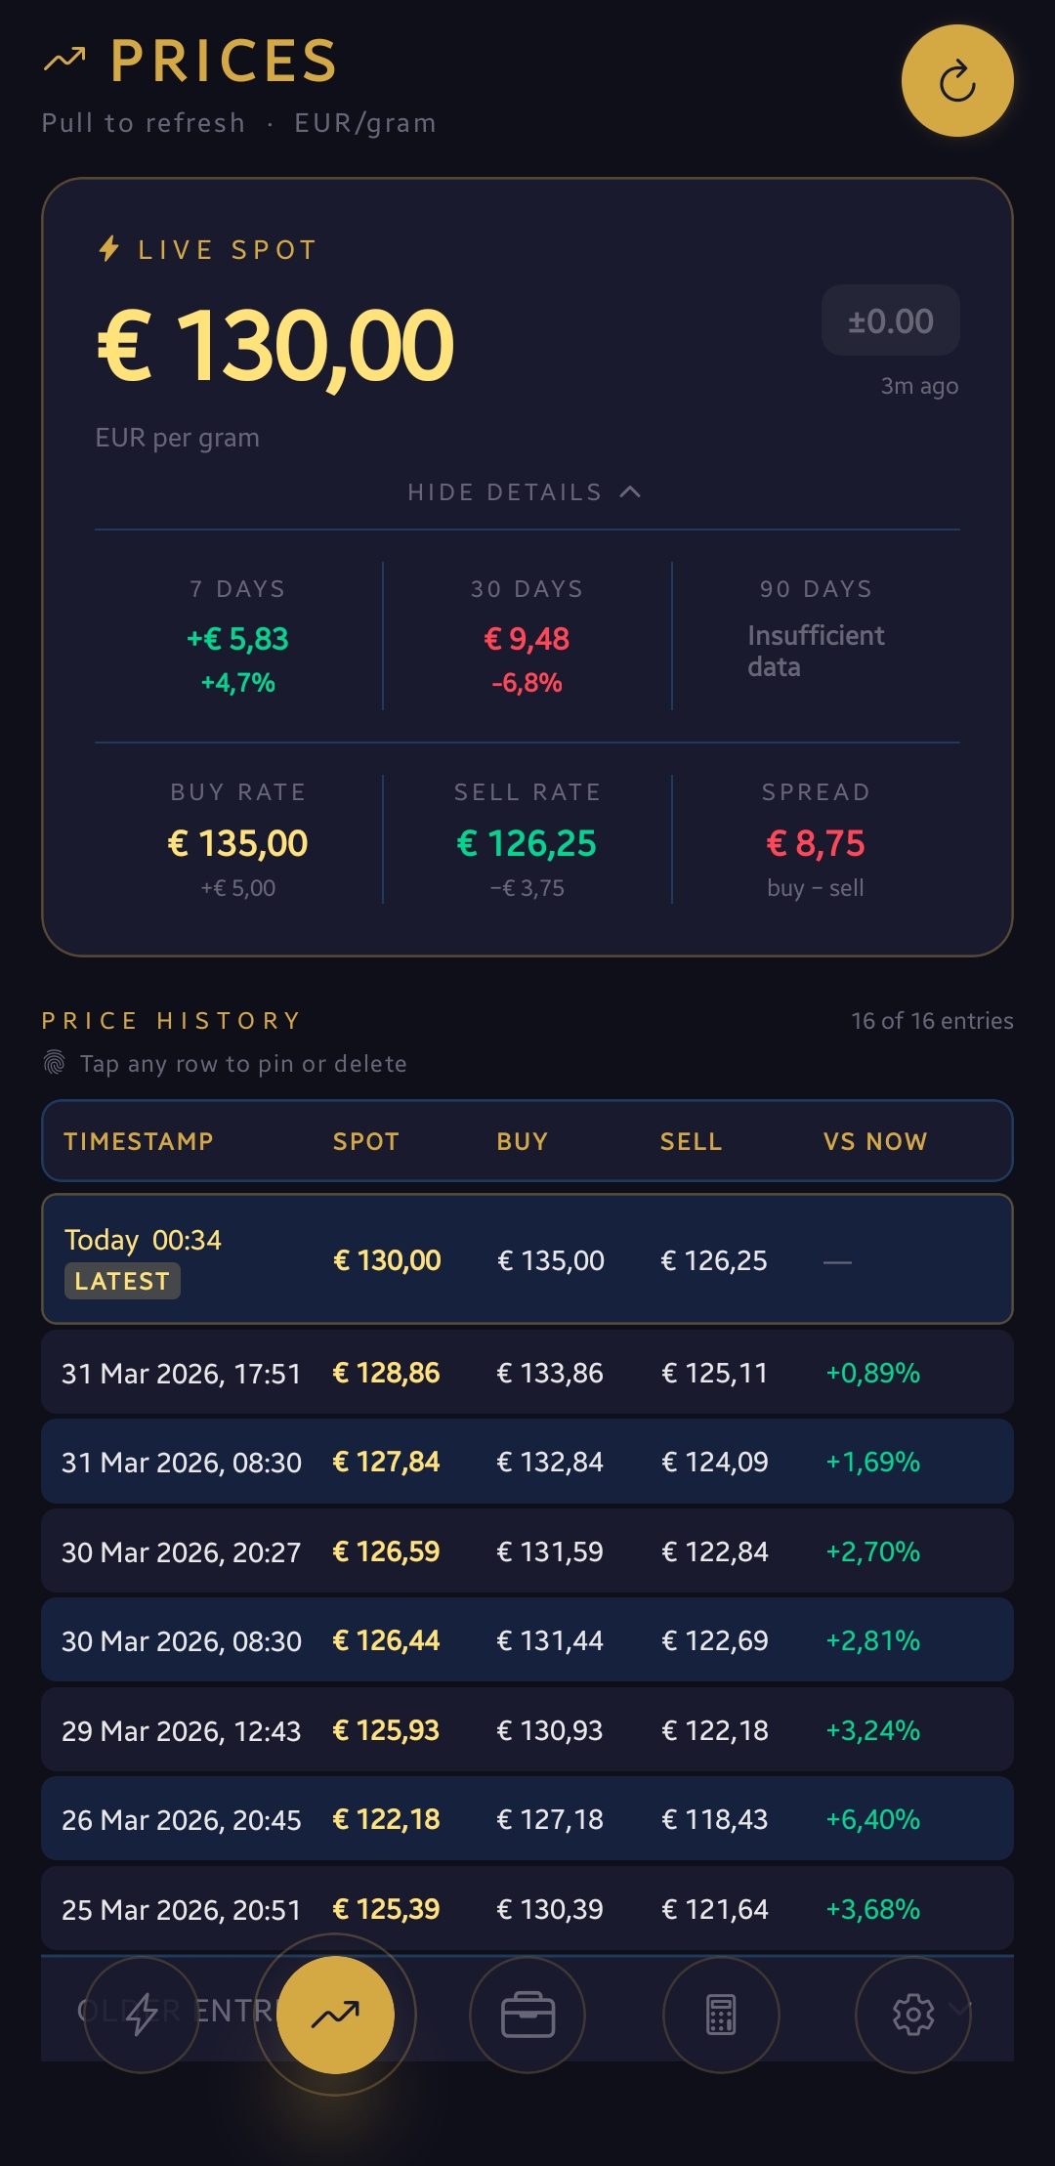
Task: Tap the 30 Mar 2026, 08:30 row
Action: (x=527, y=1640)
